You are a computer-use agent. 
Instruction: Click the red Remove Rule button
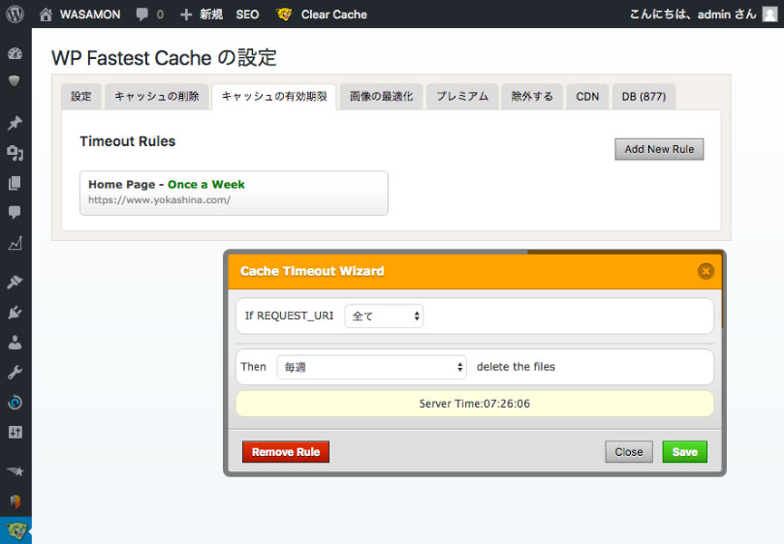[286, 452]
